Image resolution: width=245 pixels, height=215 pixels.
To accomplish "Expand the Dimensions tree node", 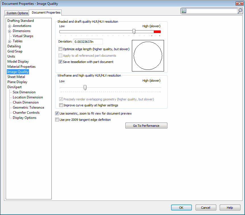I will tap(10, 31).
